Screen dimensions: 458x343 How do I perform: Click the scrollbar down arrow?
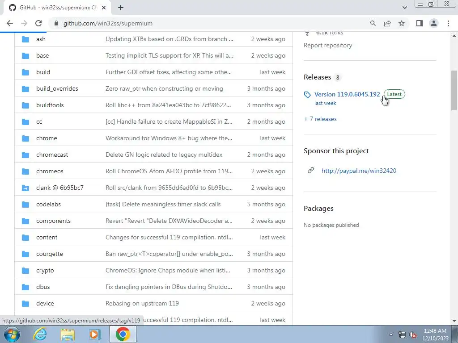[x=454, y=321]
